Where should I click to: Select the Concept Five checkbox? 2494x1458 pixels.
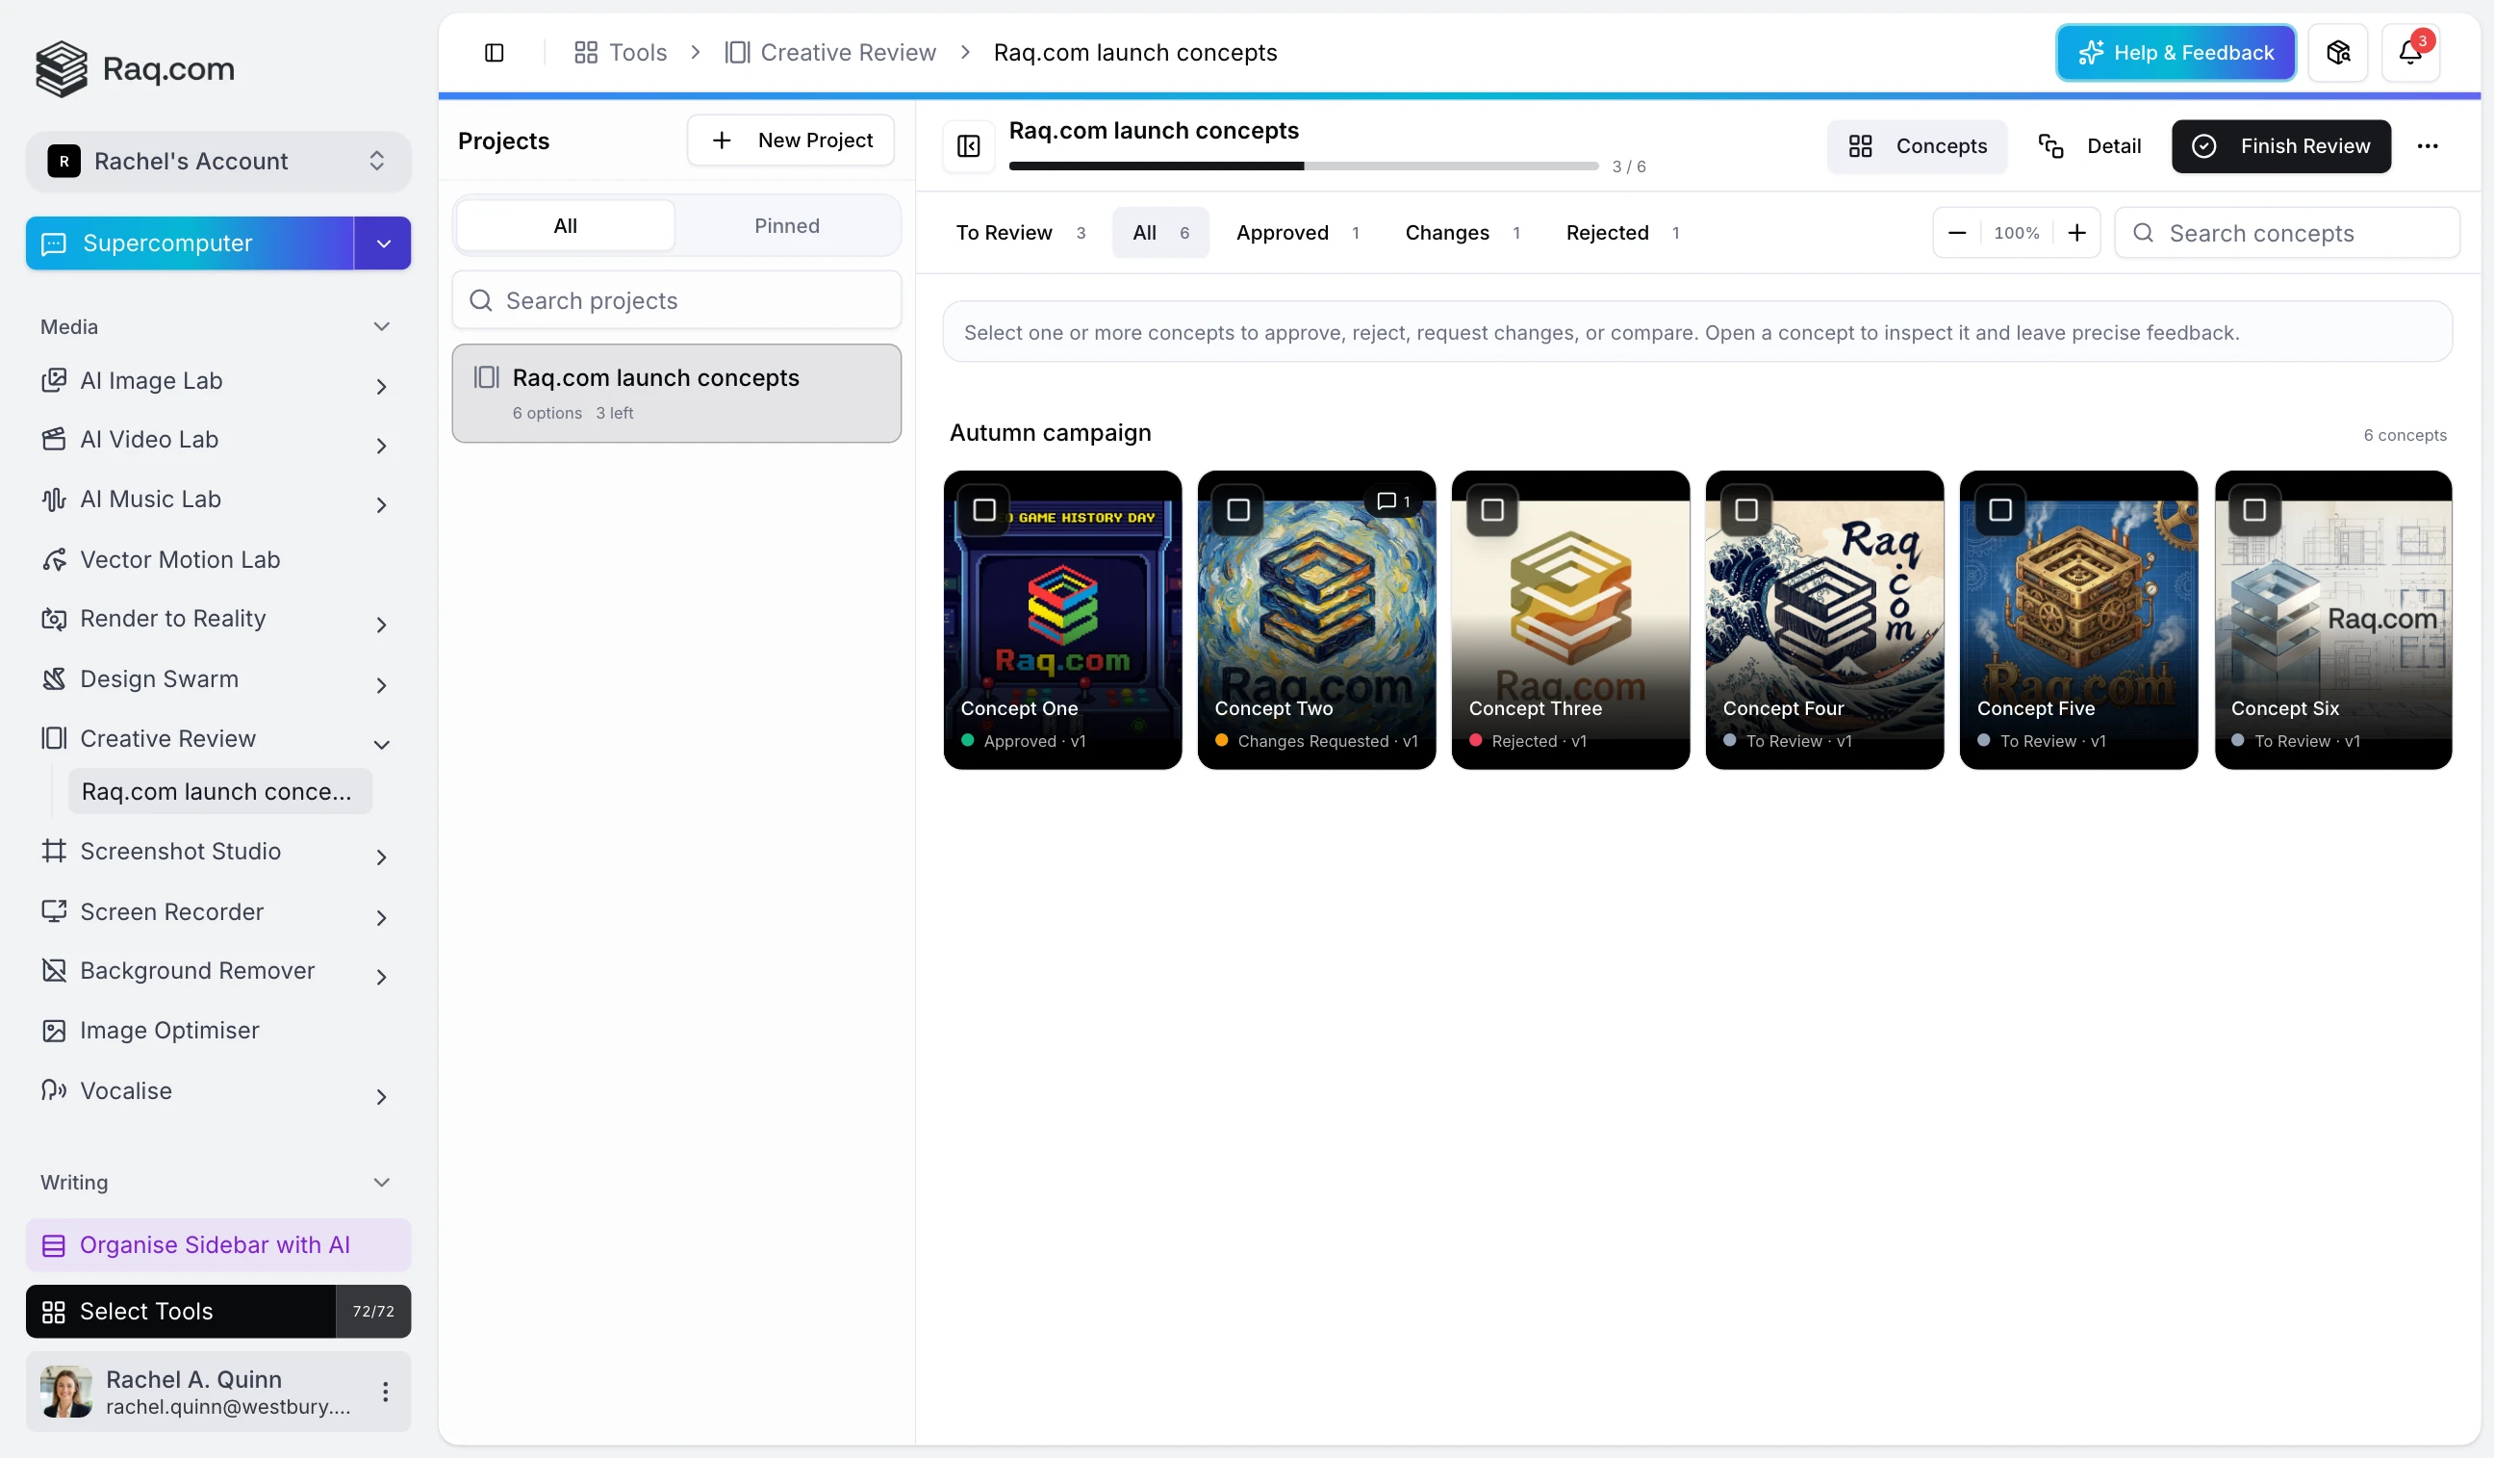click(2000, 510)
